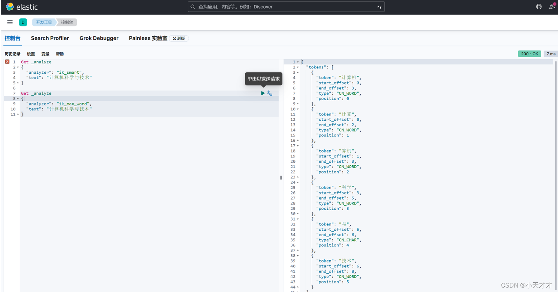Collapse response root object at line 1

tap(298, 62)
